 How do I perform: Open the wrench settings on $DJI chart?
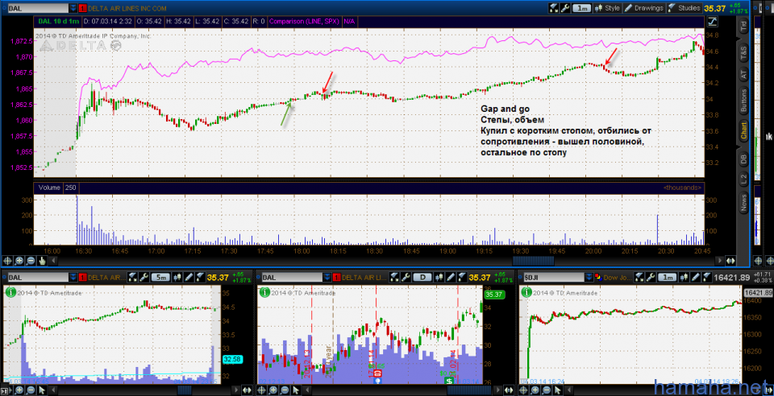point(651,278)
